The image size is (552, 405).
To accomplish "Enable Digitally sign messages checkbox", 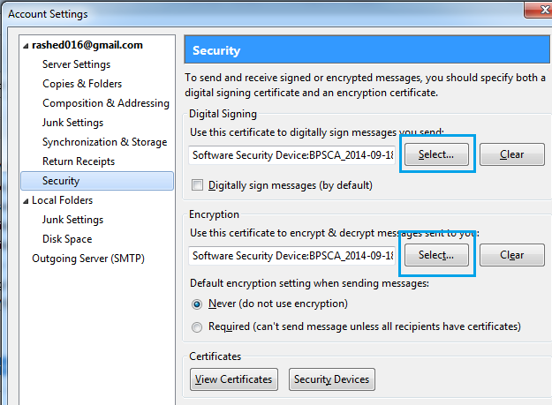I will pos(197,185).
